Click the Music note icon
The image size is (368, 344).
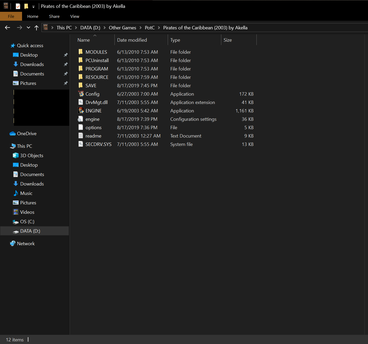click(x=16, y=193)
